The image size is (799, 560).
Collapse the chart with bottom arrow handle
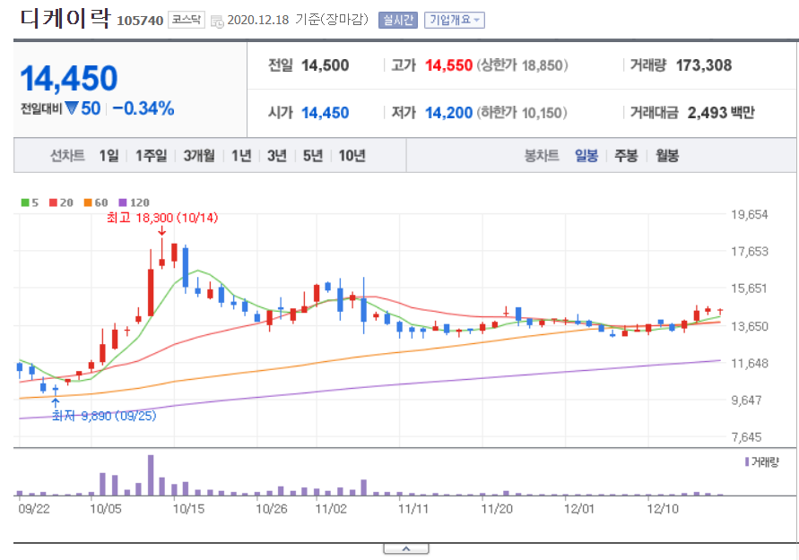406,548
